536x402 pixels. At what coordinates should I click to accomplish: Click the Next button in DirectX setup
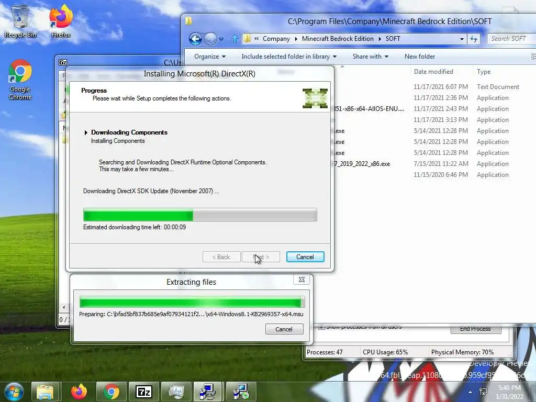pos(261,256)
